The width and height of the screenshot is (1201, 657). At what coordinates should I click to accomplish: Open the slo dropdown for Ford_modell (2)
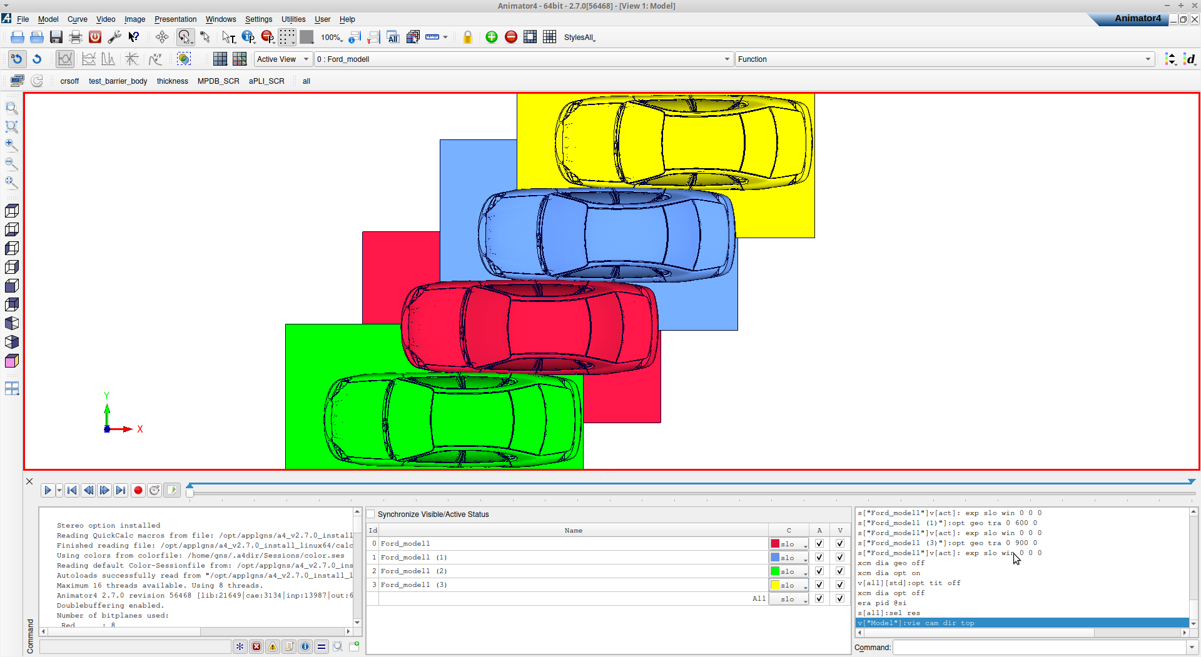click(x=789, y=571)
